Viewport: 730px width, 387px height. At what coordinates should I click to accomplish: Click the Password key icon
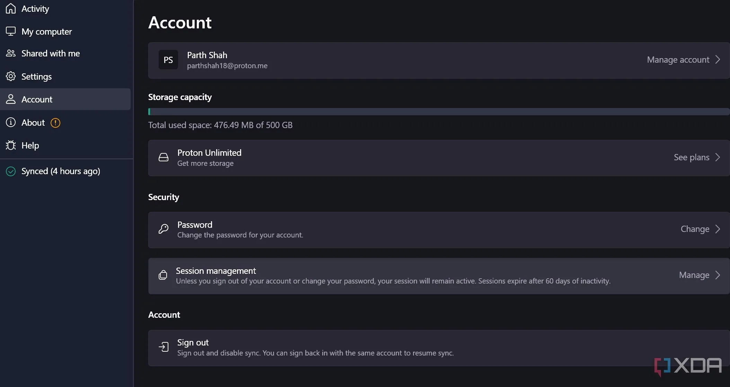click(163, 229)
